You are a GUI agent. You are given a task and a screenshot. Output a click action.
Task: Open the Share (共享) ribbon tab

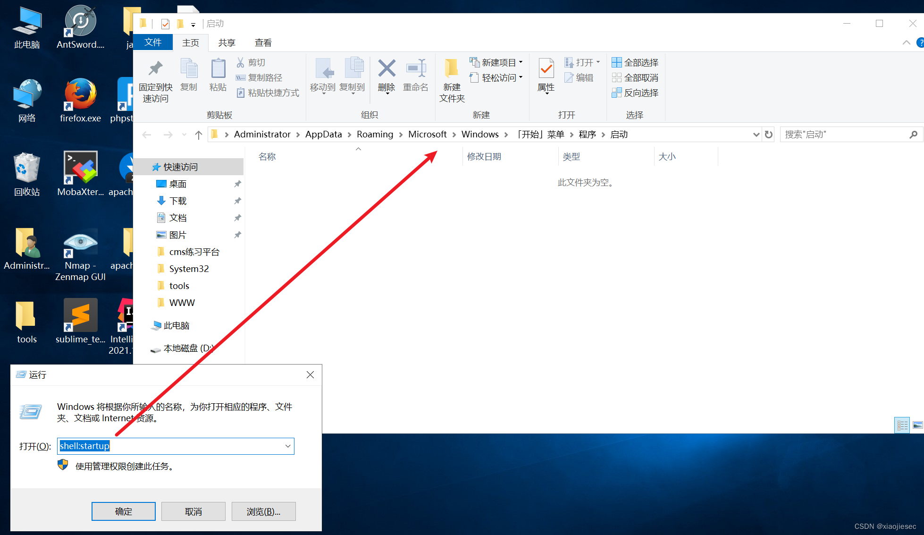pos(227,43)
